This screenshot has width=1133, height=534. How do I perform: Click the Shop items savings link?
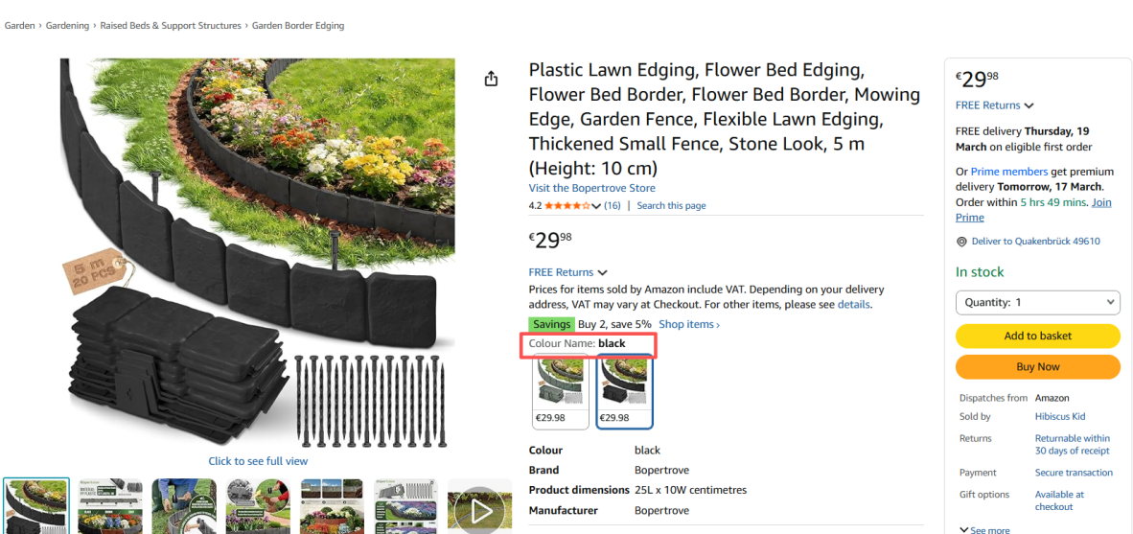(x=688, y=324)
